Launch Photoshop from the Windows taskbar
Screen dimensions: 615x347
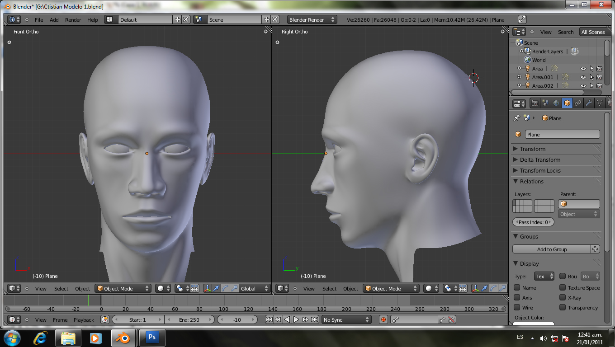coord(152,338)
